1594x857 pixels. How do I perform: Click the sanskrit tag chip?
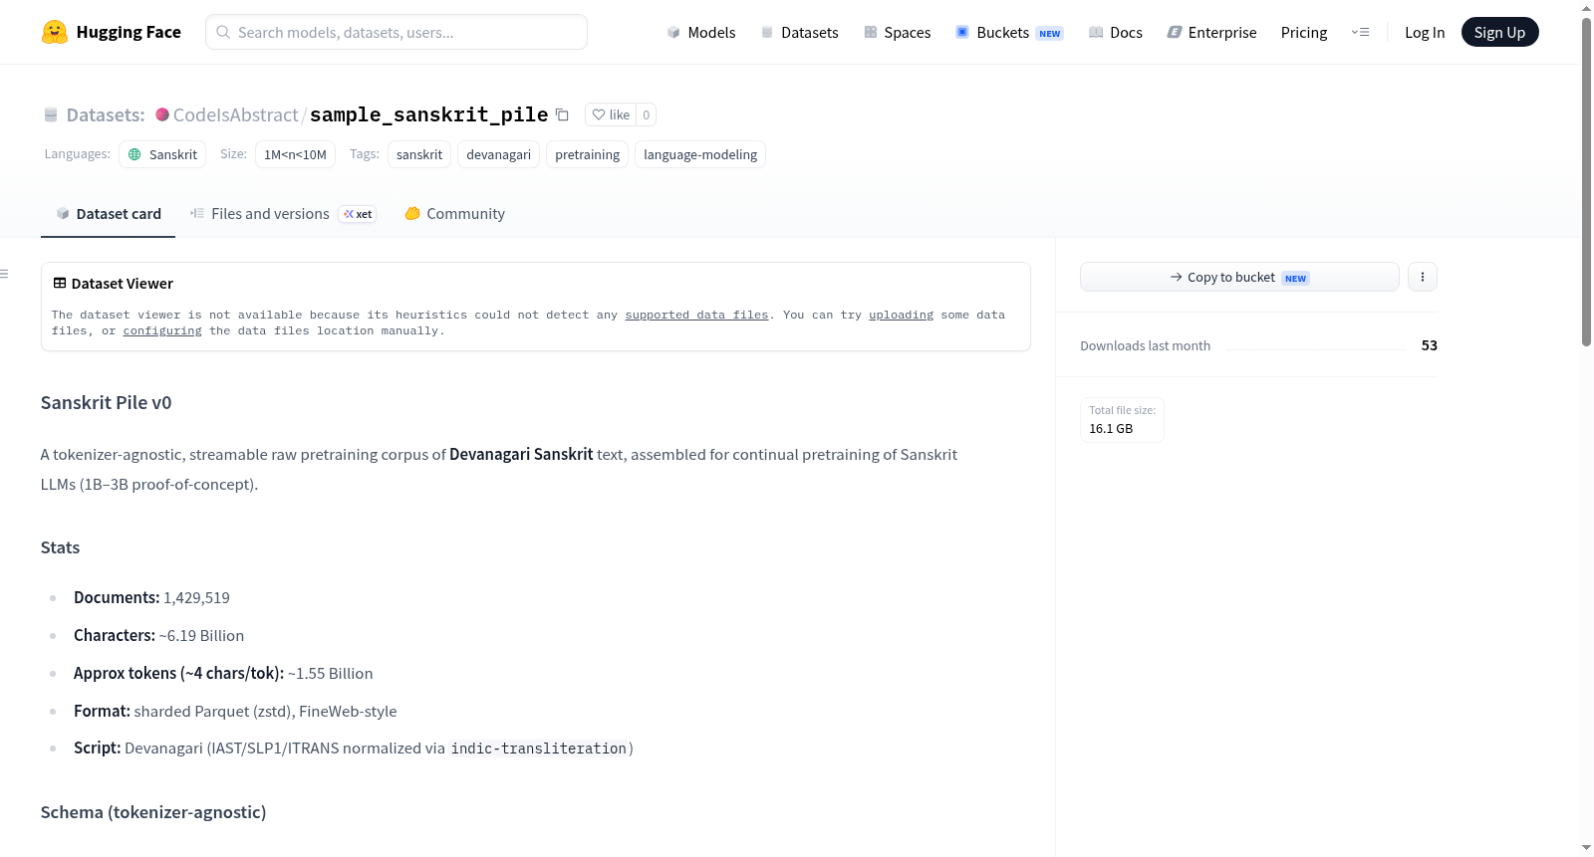pos(419,154)
